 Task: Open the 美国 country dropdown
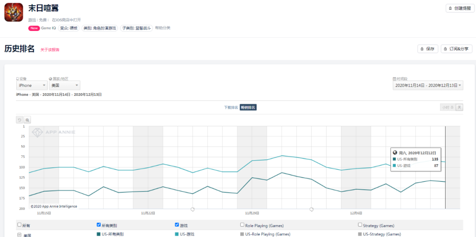tap(64, 86)
